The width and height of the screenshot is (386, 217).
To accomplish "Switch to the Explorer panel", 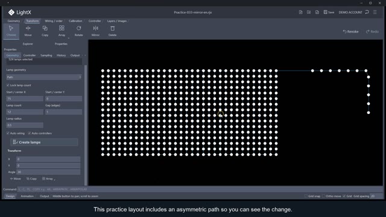I will 28,44.
